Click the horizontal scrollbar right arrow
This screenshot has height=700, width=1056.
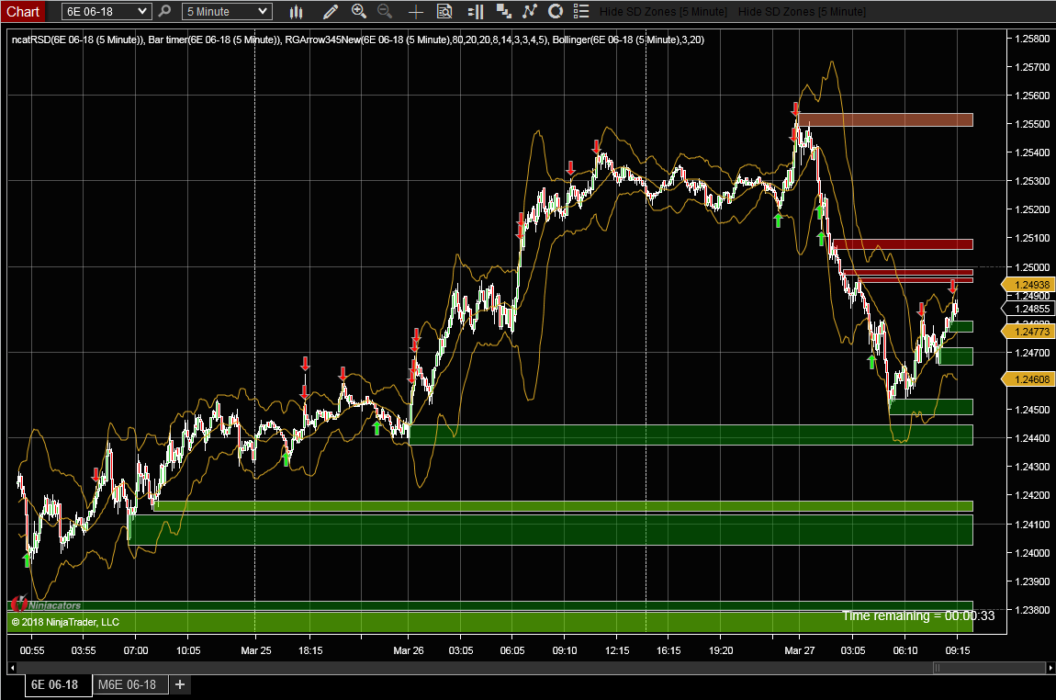[1050, 668]
